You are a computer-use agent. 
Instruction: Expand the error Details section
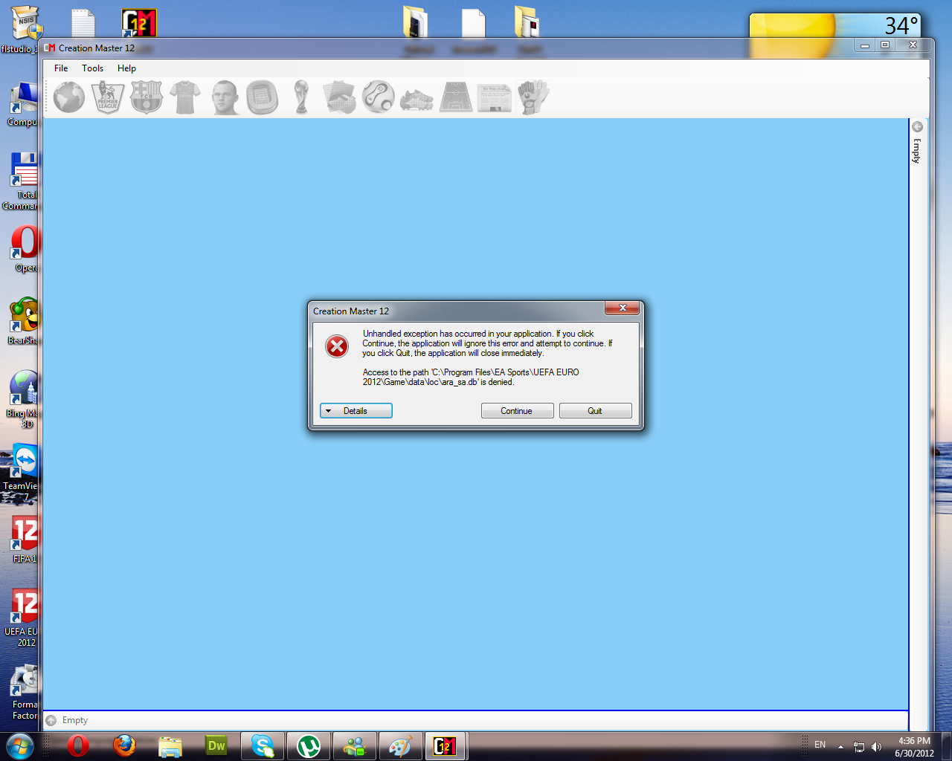pyautogui.click(x=356, y=411)
